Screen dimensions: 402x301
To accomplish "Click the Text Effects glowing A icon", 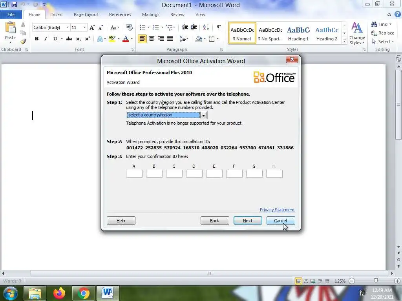I will [100, 39].
